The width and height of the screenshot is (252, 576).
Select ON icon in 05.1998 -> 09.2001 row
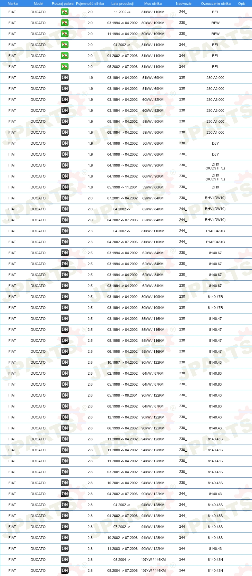pos(65,395)
